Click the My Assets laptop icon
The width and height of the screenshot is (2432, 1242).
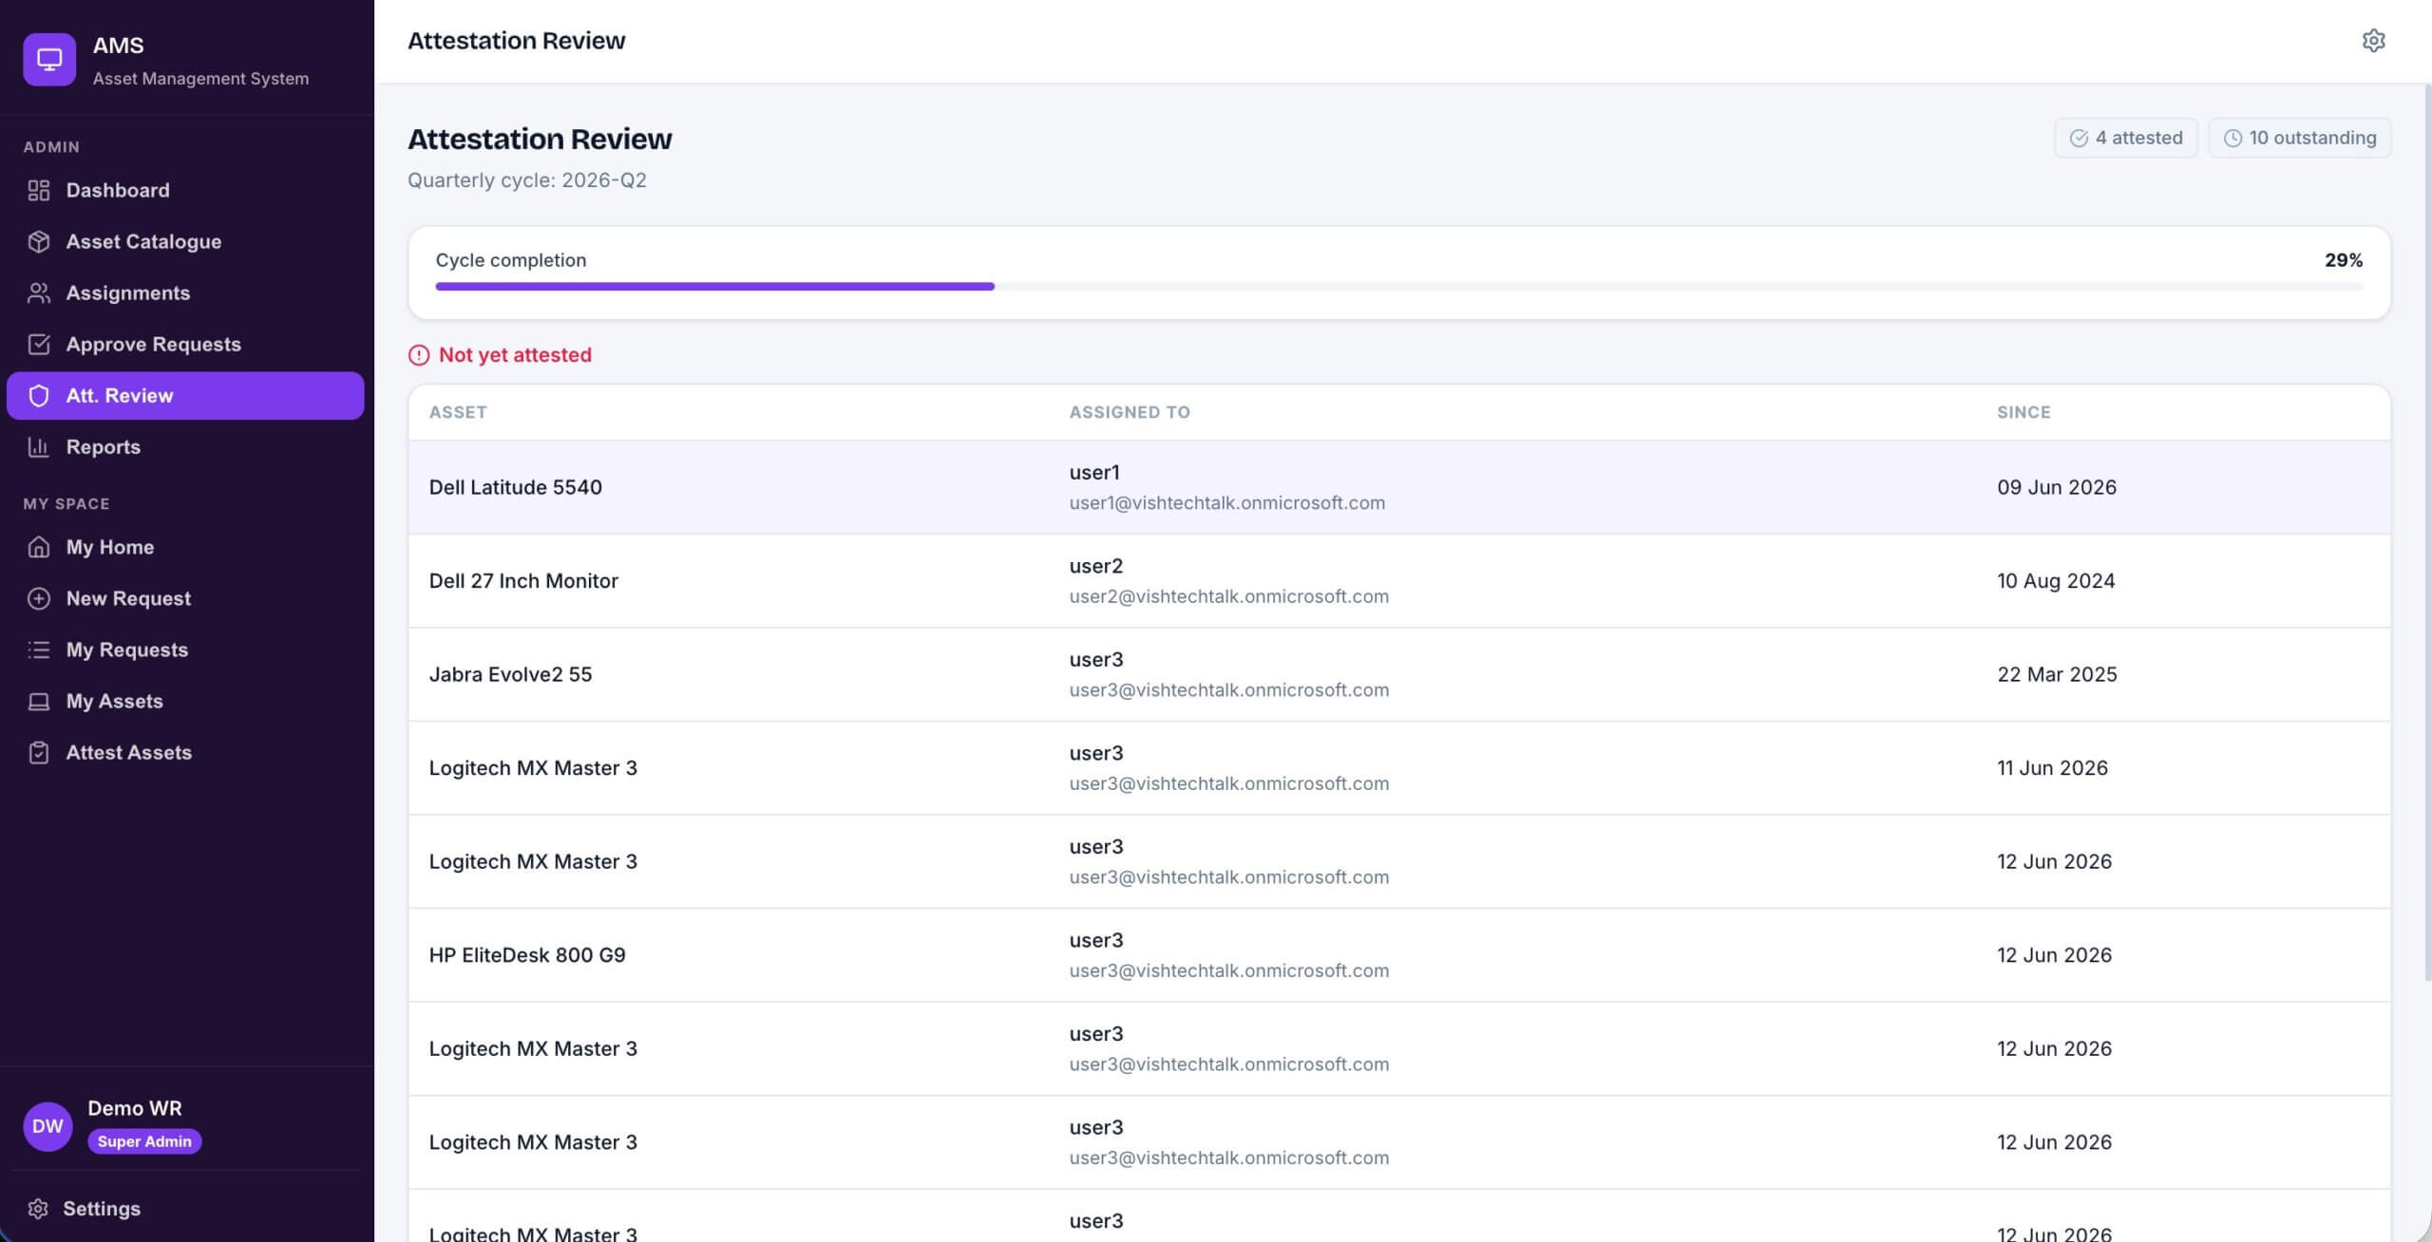[x=39, y=701]
